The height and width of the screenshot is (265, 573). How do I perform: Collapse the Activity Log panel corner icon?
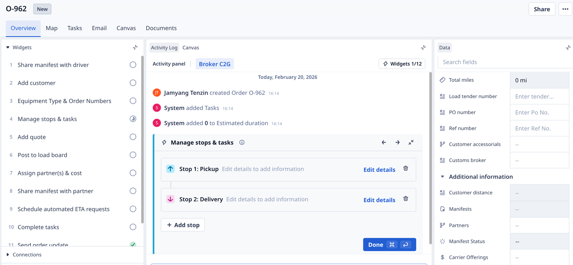coord(423,47)
